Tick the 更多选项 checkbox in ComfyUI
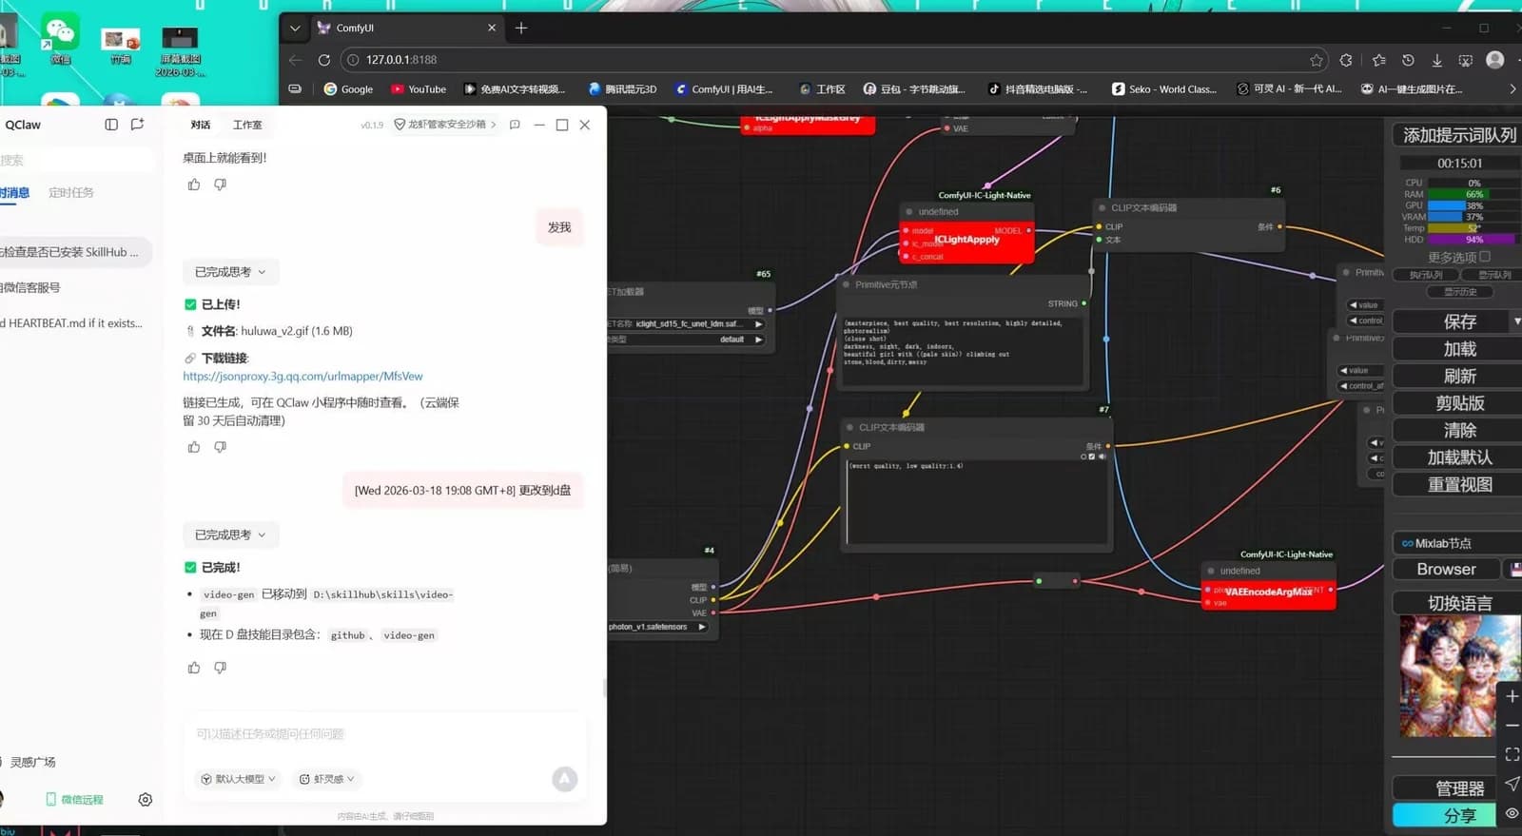Screen dimensions: 1522x836 pyautogui.click(x=1485, y=257)
